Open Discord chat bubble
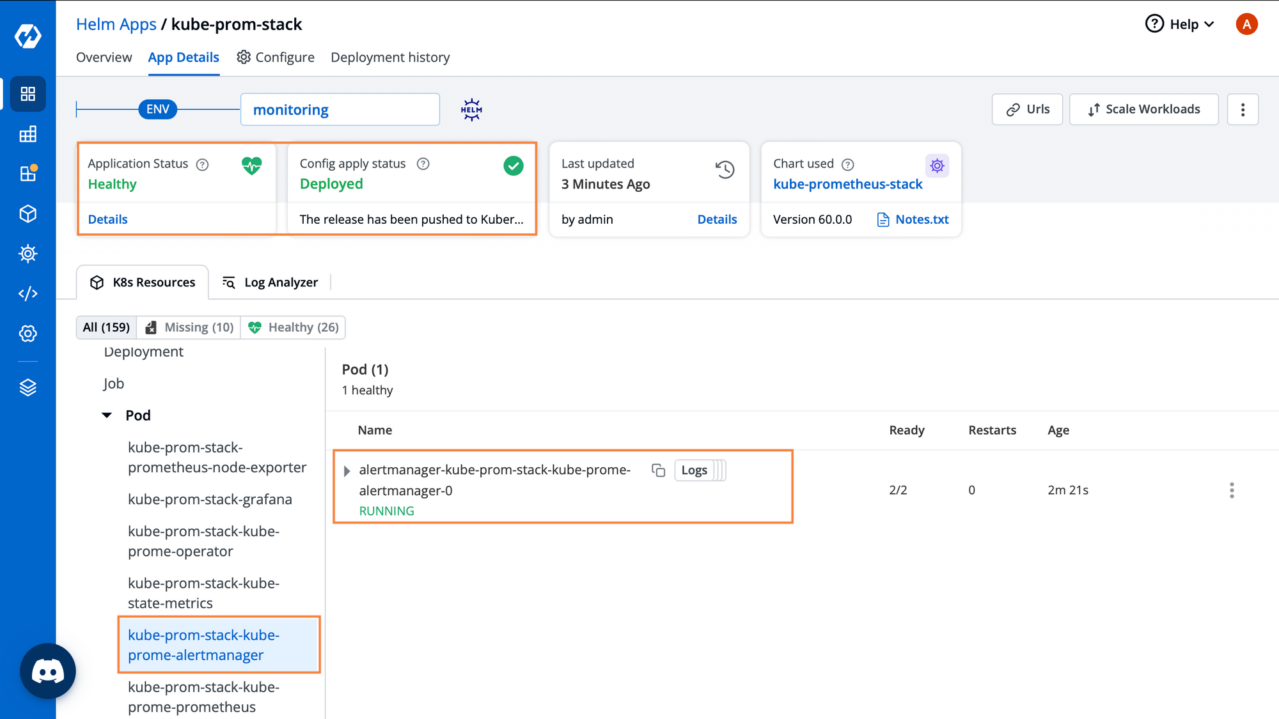The image size is (1279, 719). pos(48,671)
